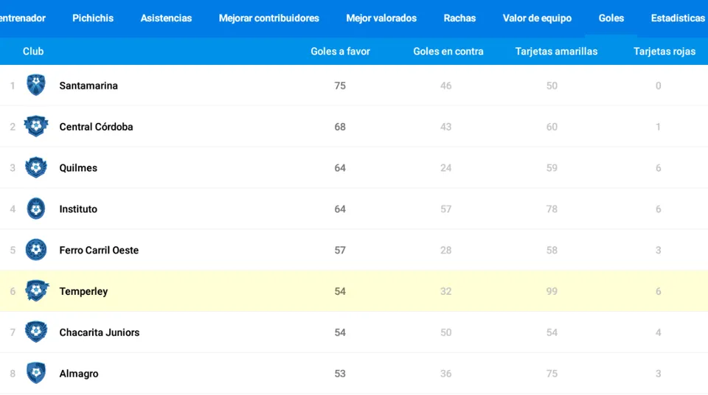
Task: Click the Central Córdoba club badge
Action: [x=36, y=126]
